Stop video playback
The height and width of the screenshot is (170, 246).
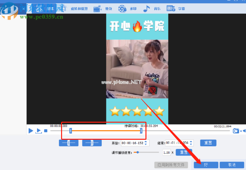pos(46,131)
